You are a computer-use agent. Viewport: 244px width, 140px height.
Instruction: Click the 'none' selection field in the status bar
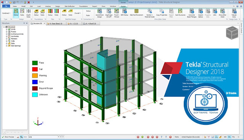click(x=43, y=137)
